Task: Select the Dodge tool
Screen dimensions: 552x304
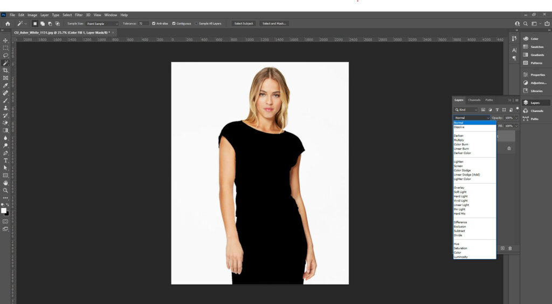Action: 5,145
